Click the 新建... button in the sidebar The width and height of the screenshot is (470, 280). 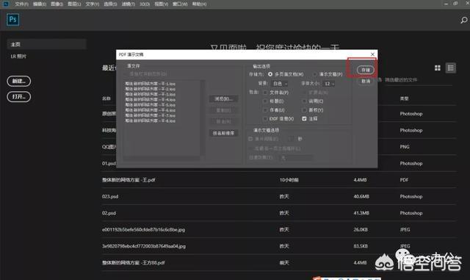pos(19,81)
